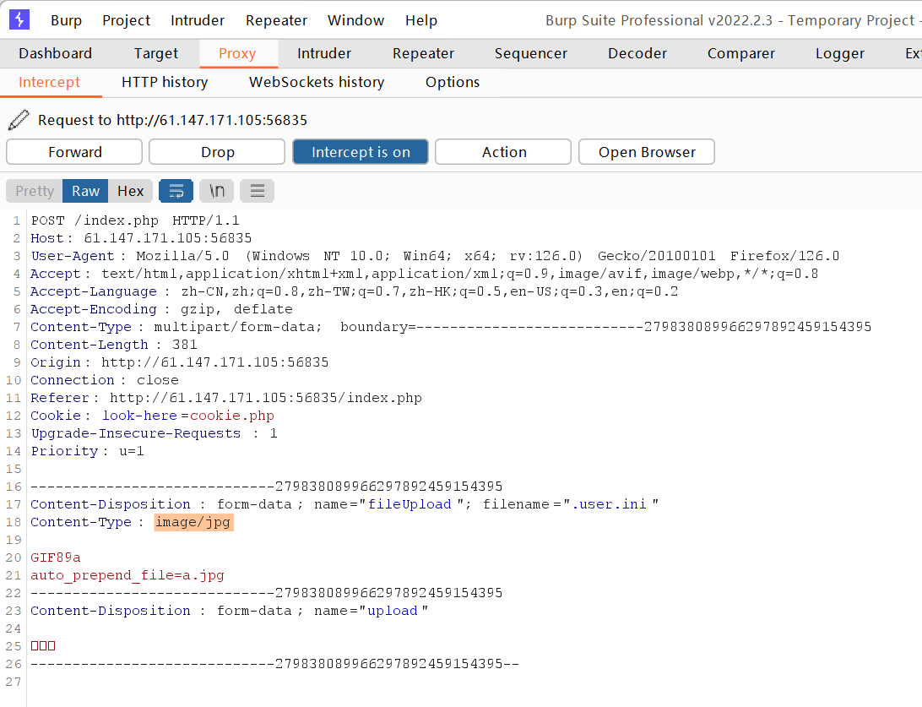Open the Window menu

355,20
